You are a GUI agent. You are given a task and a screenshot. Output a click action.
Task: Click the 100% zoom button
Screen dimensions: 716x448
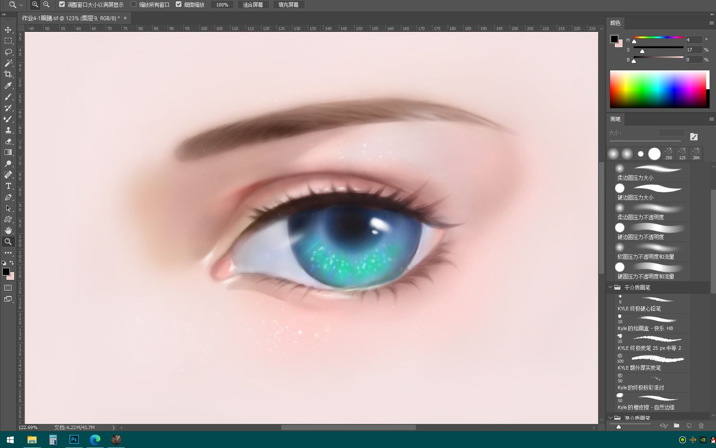coord(222,5)
